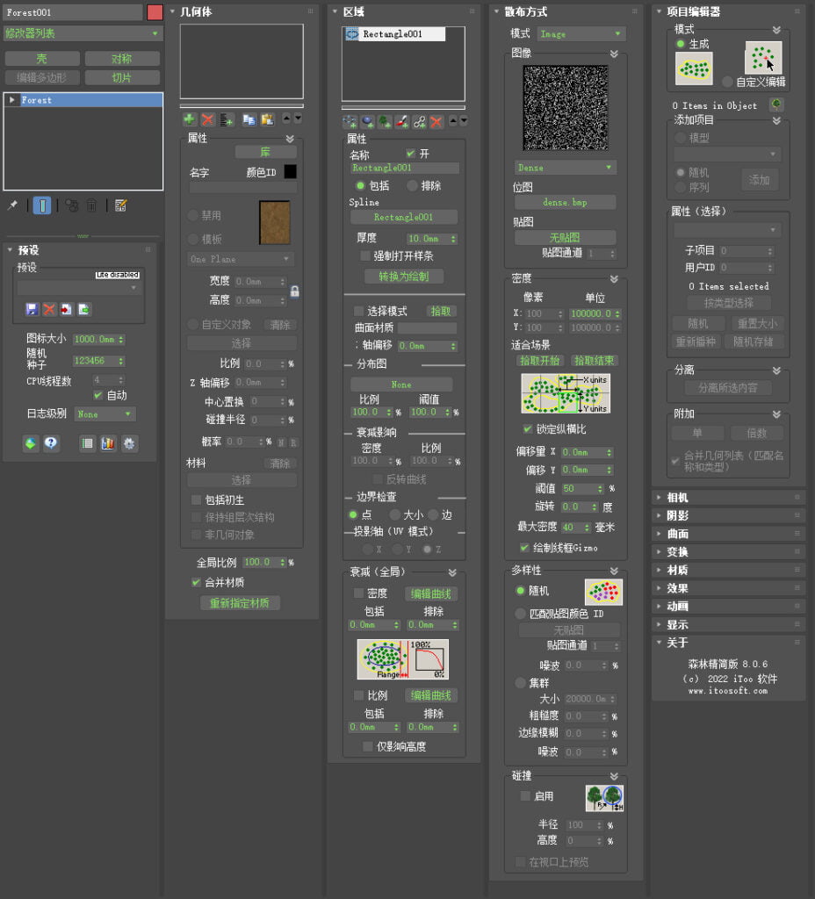This screenshot has width=815, height=899.
Task: Expand the 材质 rollout
Action: click(677, 570)
